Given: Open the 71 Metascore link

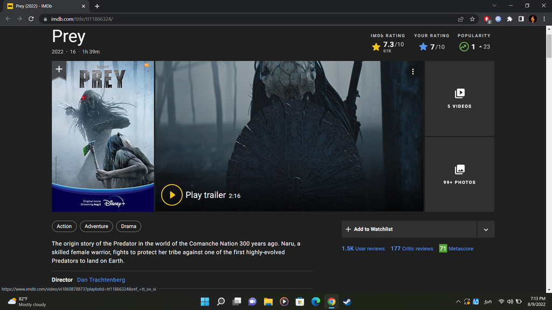Looking at the screenshot, I should click(456, 249).
